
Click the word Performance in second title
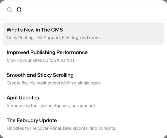tap(72, 52)
